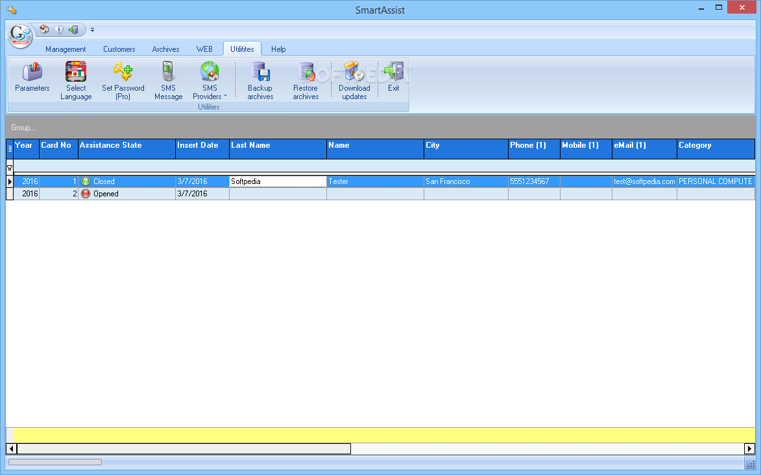Click the window resize grip
Viewport: 761px width, 475px height.
[751, 464]
